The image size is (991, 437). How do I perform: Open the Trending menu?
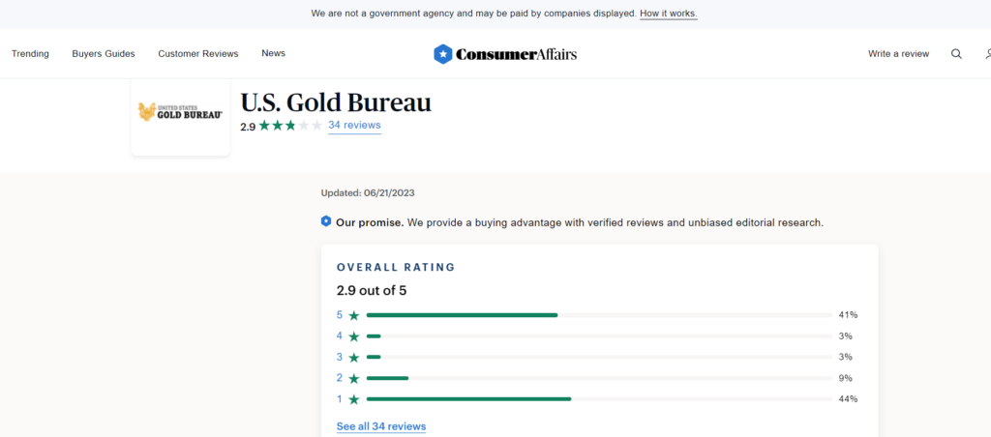click(x=30, y=53)
